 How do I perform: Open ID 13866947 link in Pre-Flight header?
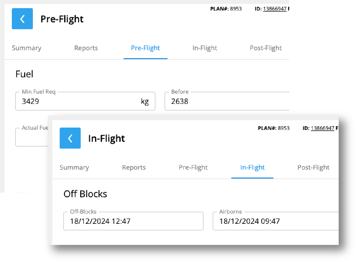coord(275,9)
